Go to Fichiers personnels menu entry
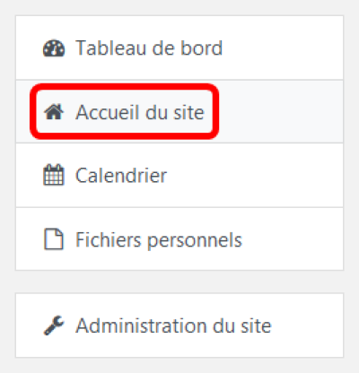Image resolution: width=359 pixels, height=373 pixels. click(x=159, y=240)
